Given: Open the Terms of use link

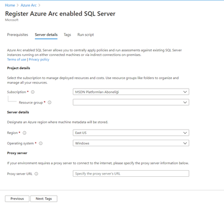Looking at the screenshot, I should tap(17, 59).
